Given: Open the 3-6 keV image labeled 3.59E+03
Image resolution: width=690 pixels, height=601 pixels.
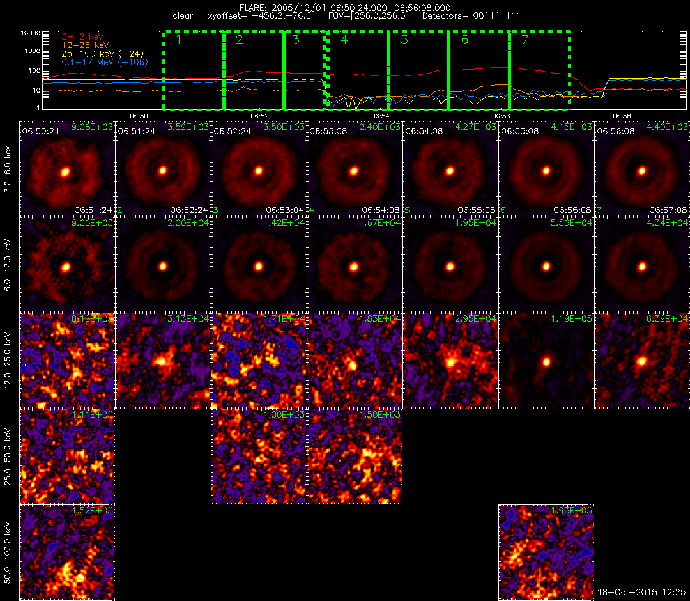Looking at the screenshot, I should 163,169.
